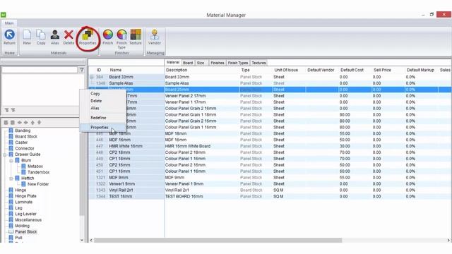Collapse the Hettich subfolder node
The height and width of the screenshot is (254, 452).
point(11,179)
